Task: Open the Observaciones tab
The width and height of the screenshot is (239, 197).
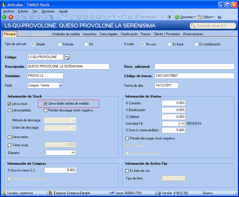Action: point(193,34)
